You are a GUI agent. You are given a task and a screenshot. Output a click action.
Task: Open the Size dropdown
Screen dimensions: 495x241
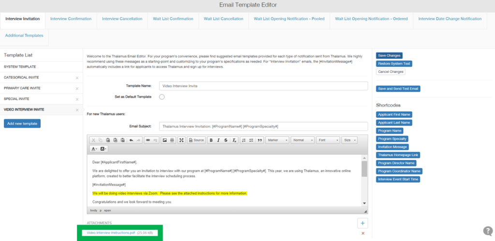point(349,140)
